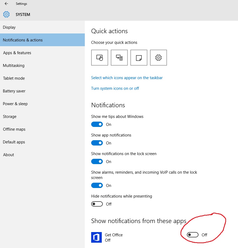Click the Get Office app icon
Viewport: 238px width, 248px height.
click(96, 237)
